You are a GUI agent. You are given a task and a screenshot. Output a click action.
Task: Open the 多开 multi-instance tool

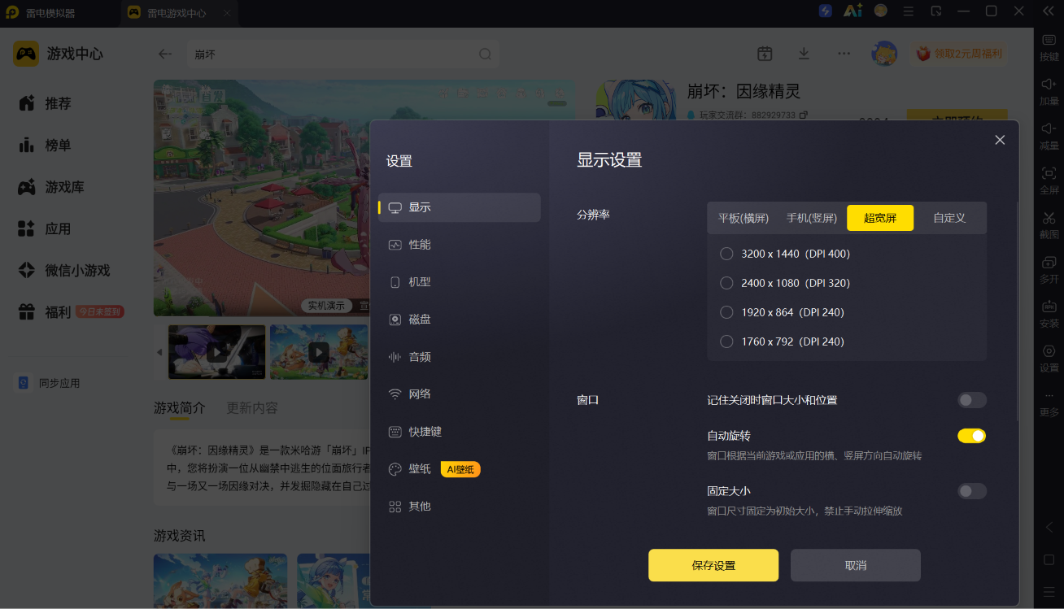[1049, 270]
